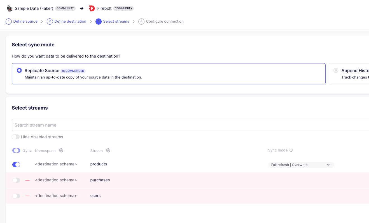Image resolution: width=369 pixels, height=223 pixels.
Task: Open Full refresh | Overwrite dropdown
Action: pos(301,165)
